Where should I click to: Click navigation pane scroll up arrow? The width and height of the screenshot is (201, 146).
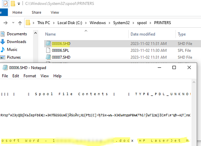pos(35,33)
